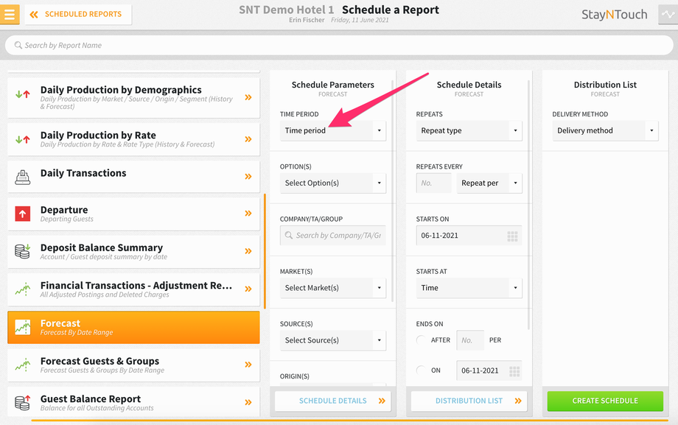The image size is (678, 425).
Task: Open the Delivery method dropdown
Action: pos(605,130)
